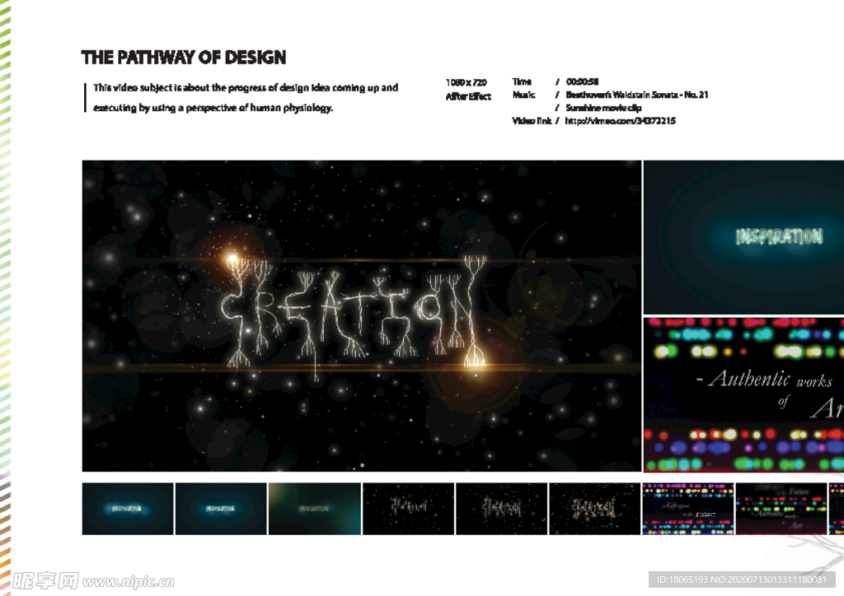Select the first INSPIRATION thumbnail in the filmstrip
Screen dimensions: 844x596
(128, 509)
